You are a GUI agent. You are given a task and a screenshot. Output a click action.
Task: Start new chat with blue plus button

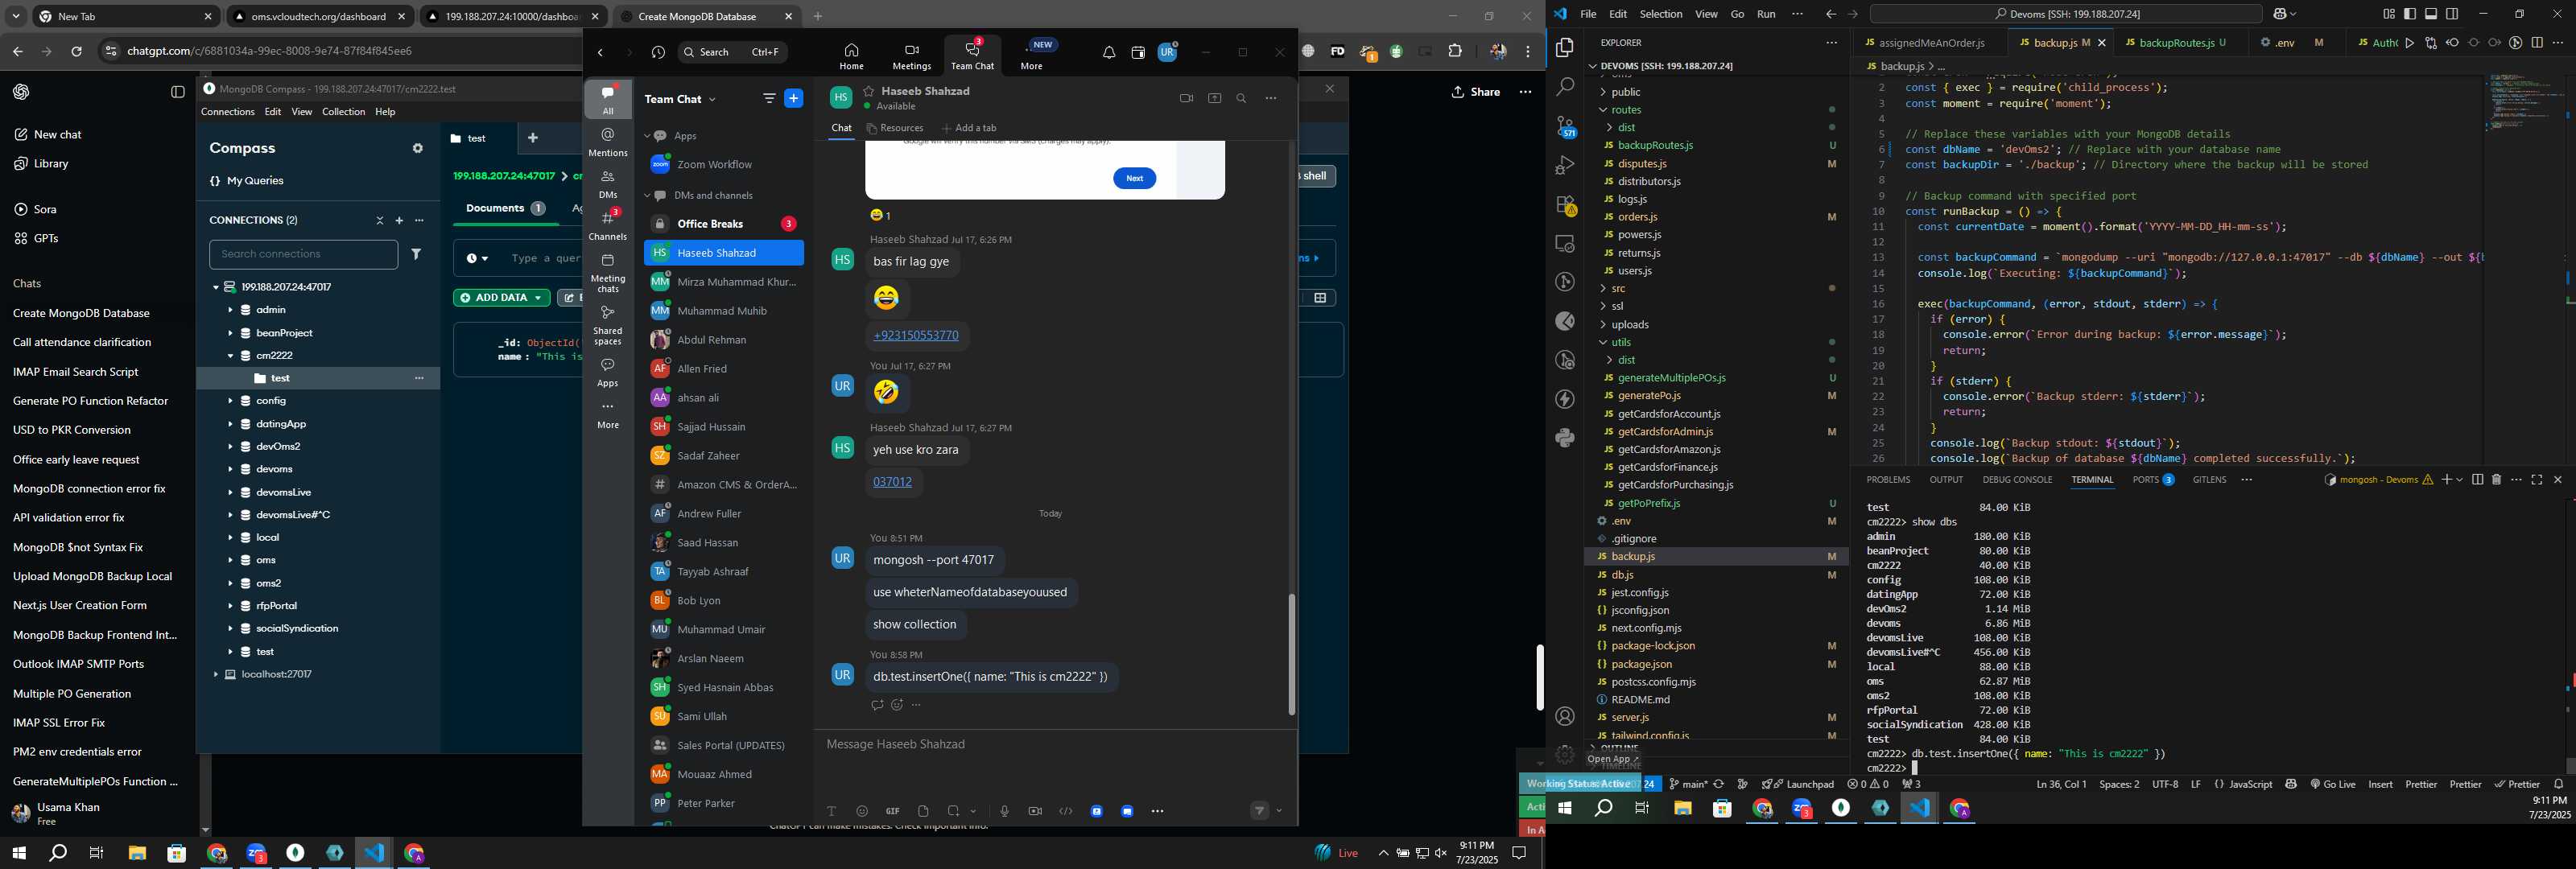[x=794, y=99]
